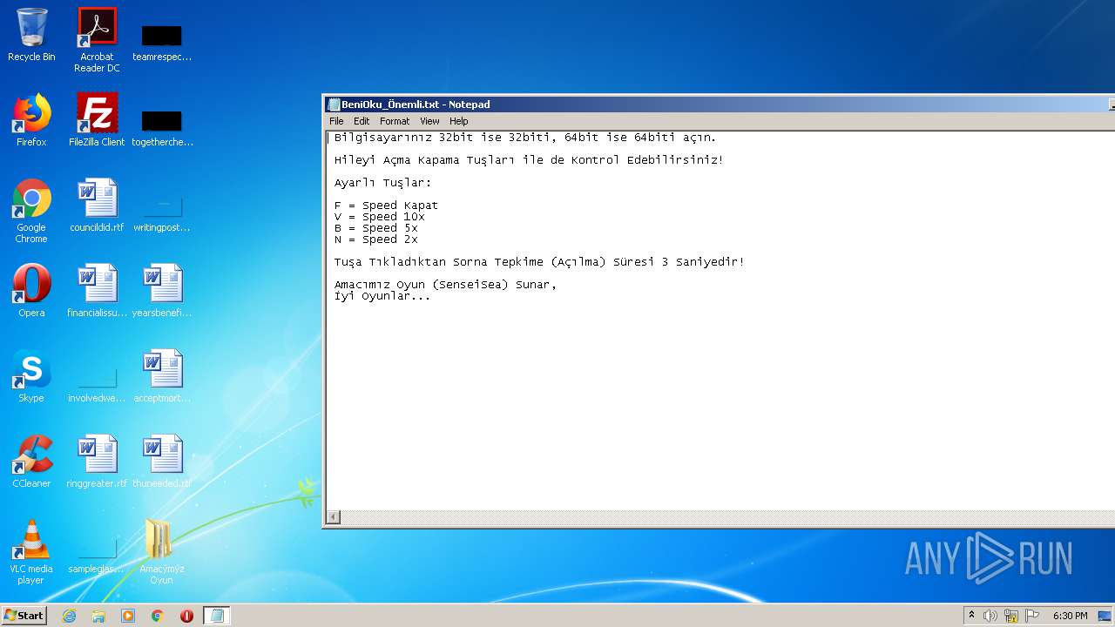
Task: Click network status tray icon
Action: [x=1011, y=616]
